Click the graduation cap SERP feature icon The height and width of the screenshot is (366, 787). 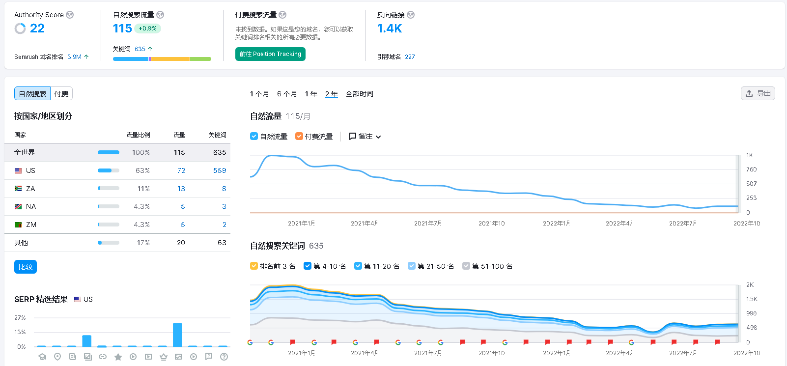point(42,357)
